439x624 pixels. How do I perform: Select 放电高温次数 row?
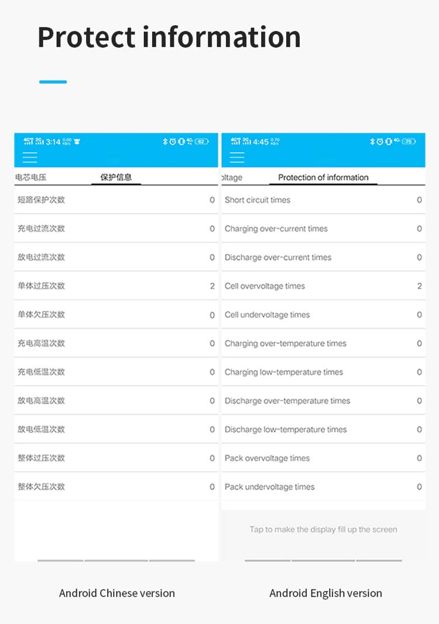pyautogui.click(x=116, y=401)
